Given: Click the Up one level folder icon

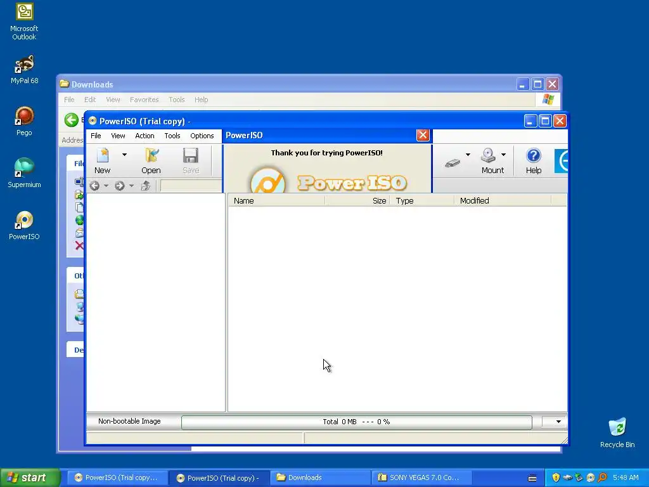Looking at the screenshot, I should (145, 186).
